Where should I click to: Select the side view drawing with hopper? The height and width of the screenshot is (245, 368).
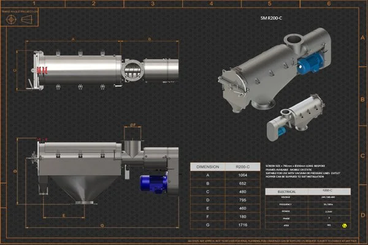click(103, 171)
